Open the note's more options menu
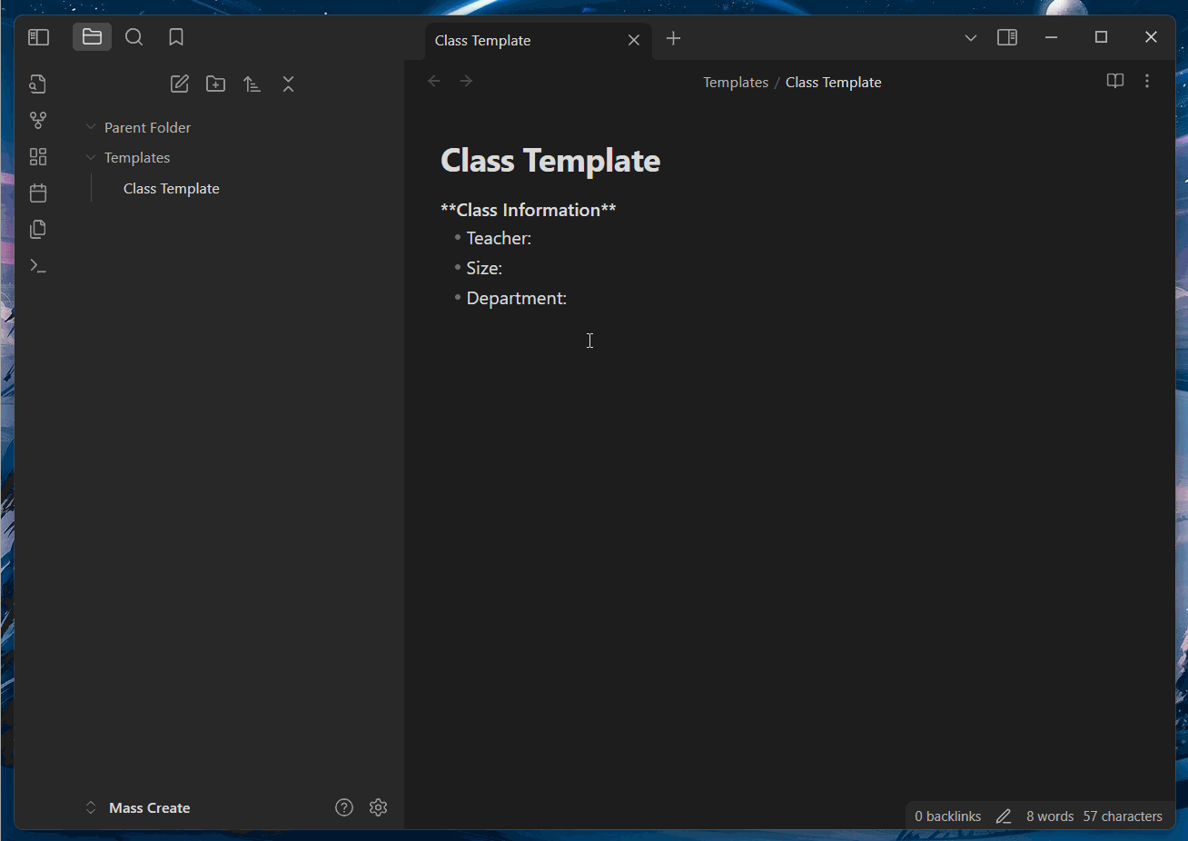This screenshot has height=841, width=1188. coord(1147,81)
